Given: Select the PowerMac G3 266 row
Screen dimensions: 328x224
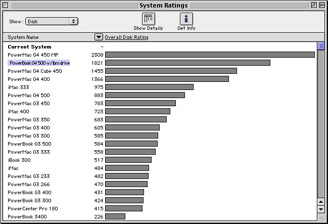Looking at the screenshot, I should pyautogui.click(x=160, y=185).
